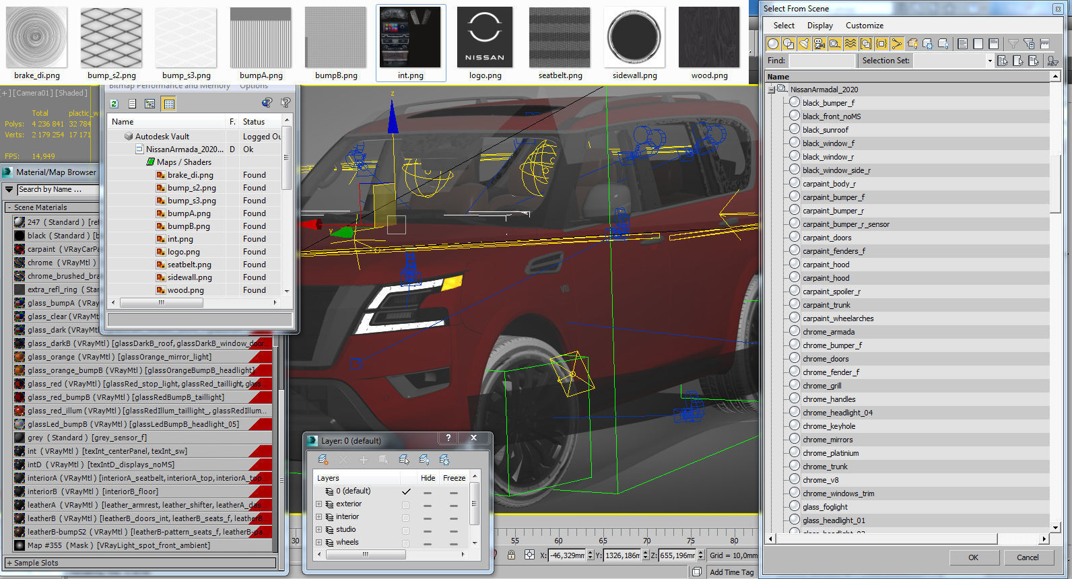This screenshot has height=579, width=1072.
Task: Click Refresh icon in Asset Tracking window
Action: tap(114, 104)
